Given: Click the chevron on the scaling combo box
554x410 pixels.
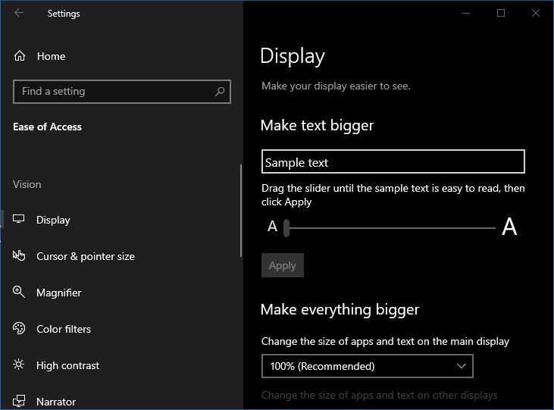Looking at the screenshot, I should click(462, 366).
